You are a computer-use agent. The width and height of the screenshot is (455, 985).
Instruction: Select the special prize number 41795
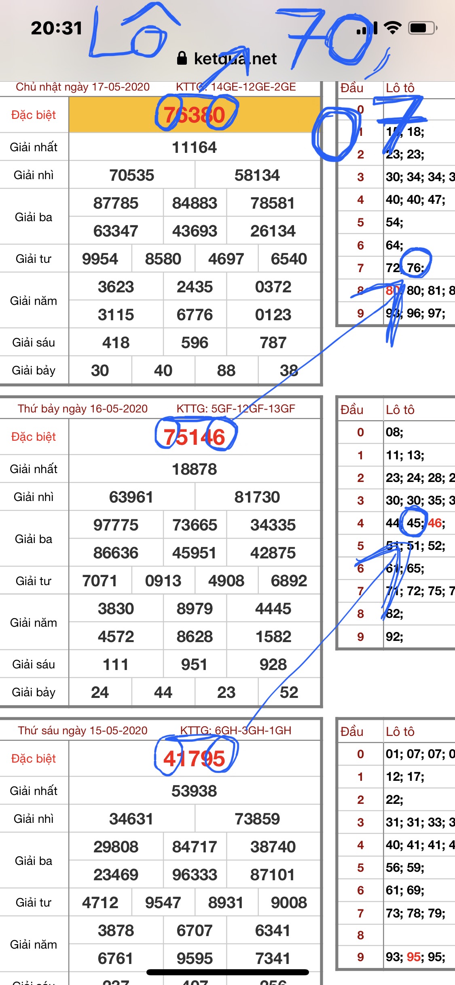click(194, 759)
